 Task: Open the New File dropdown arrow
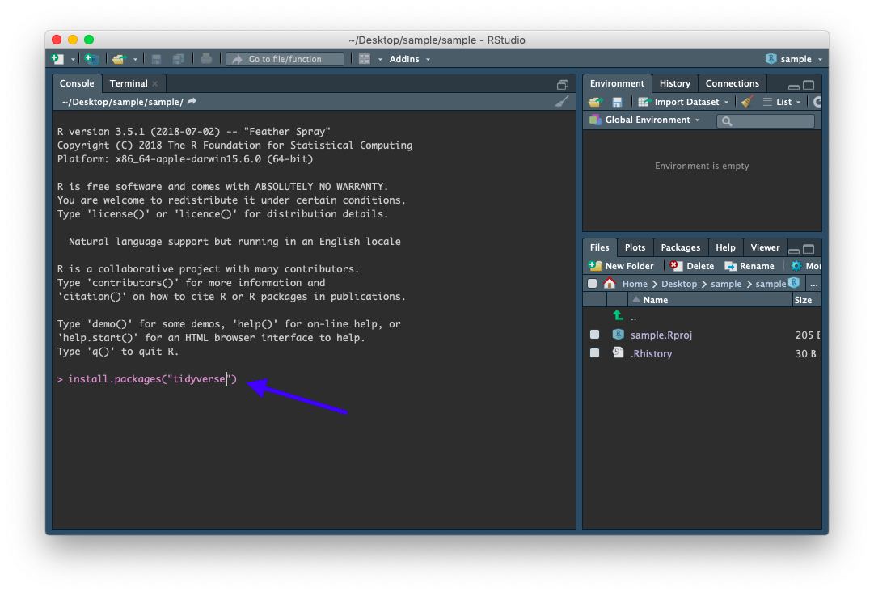coord(73,60)
